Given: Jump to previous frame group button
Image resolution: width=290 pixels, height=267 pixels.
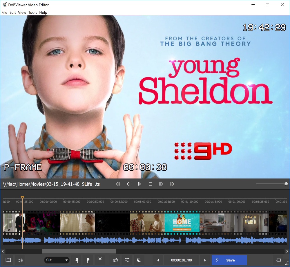Looking at the screenshot, I should coord(118,184).
